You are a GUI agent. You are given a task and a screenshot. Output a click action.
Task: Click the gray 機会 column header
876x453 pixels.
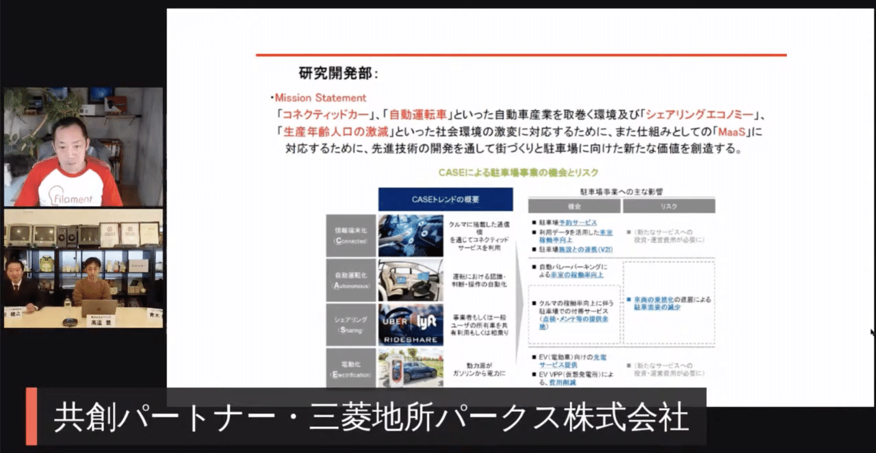pos(574,206)
